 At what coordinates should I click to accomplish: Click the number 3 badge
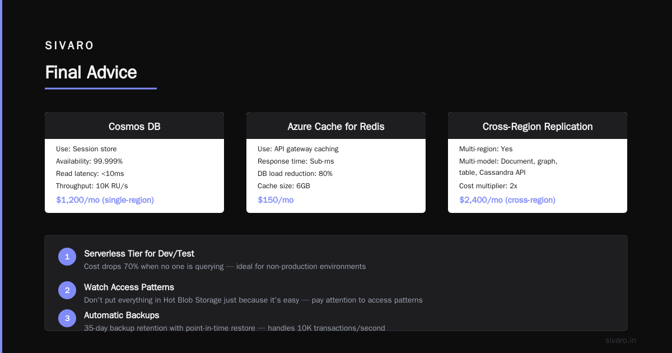pyautogui.click(x=67, y=318)
